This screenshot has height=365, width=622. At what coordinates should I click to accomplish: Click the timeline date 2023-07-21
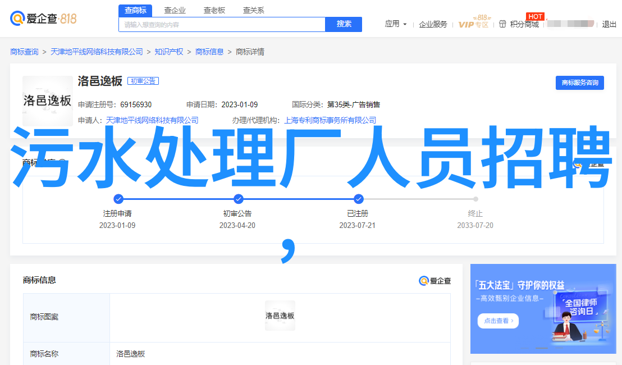point(357,225)
